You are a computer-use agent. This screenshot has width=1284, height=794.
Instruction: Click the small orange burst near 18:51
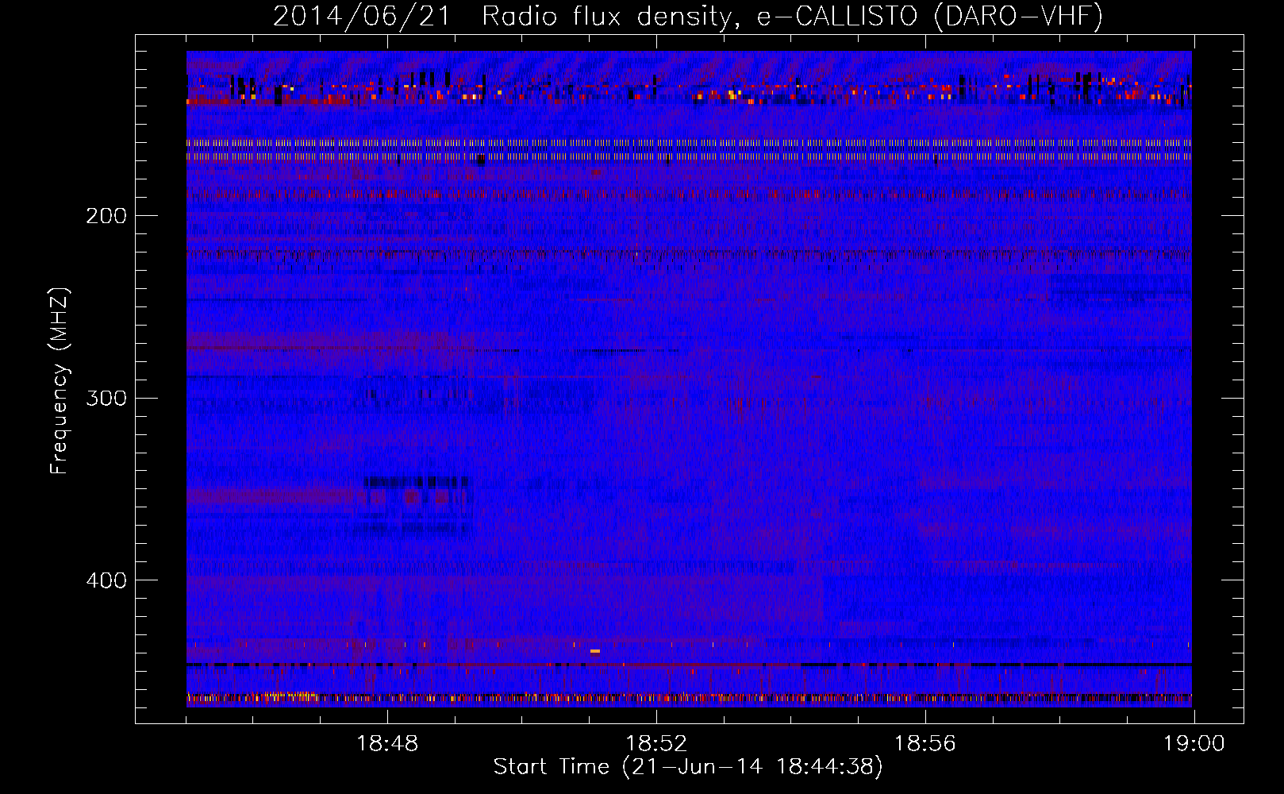[595, 651]
